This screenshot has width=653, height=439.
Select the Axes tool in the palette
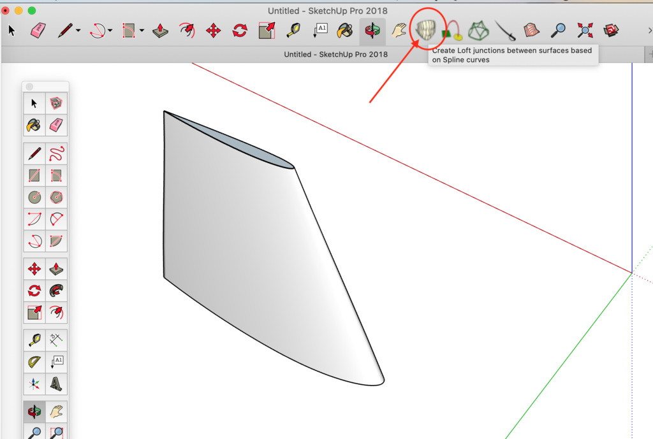34,385
